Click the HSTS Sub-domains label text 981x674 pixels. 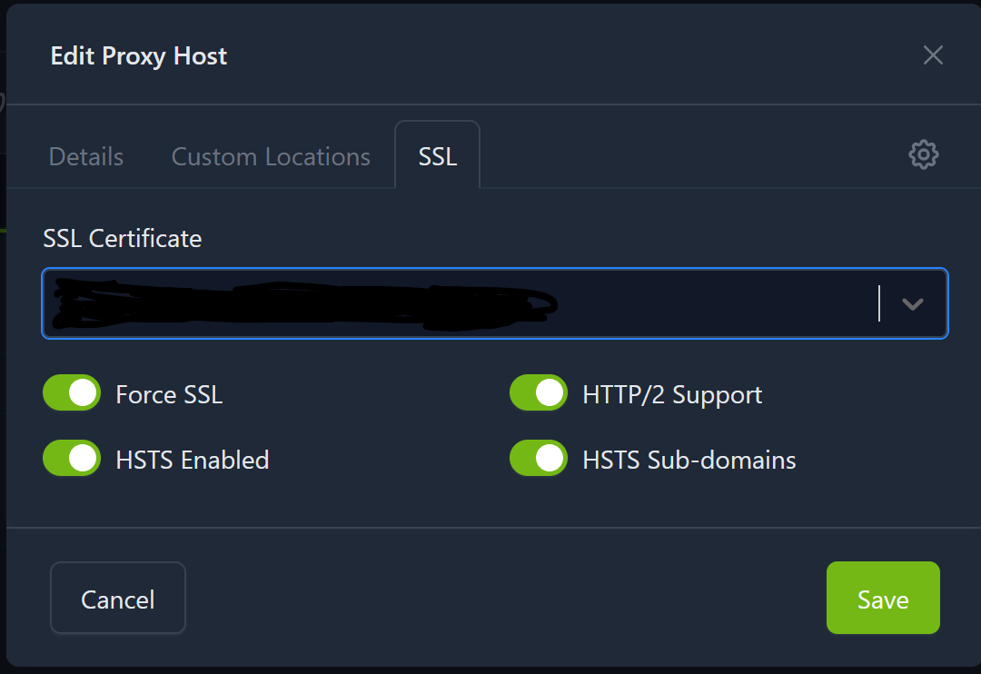tap(689, 461)
